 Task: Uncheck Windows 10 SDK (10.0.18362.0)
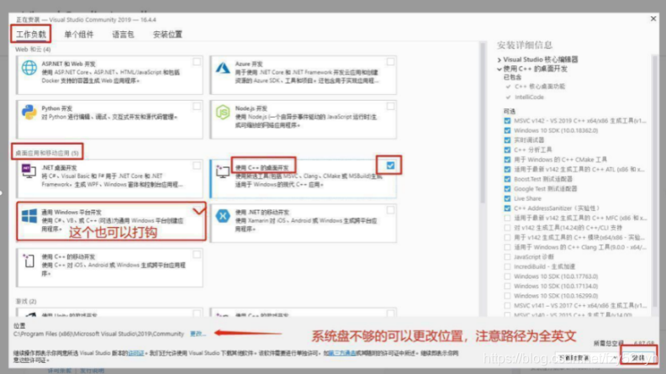(x=507, y=130)
